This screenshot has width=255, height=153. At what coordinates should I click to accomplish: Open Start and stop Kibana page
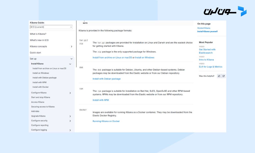41,97
